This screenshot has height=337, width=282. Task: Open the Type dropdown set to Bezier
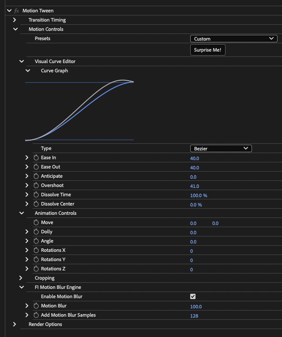coord(221,149)
